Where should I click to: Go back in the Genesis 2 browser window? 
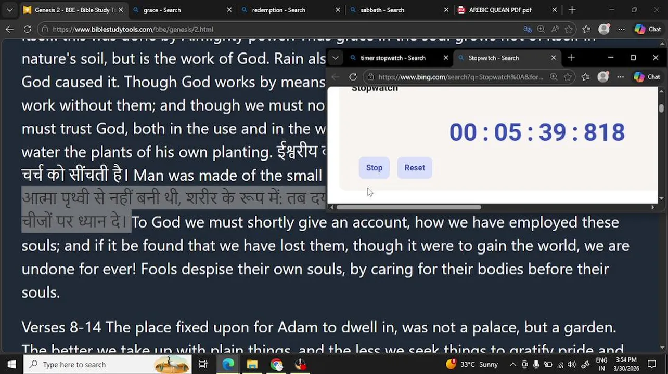(x=9, y=29)
